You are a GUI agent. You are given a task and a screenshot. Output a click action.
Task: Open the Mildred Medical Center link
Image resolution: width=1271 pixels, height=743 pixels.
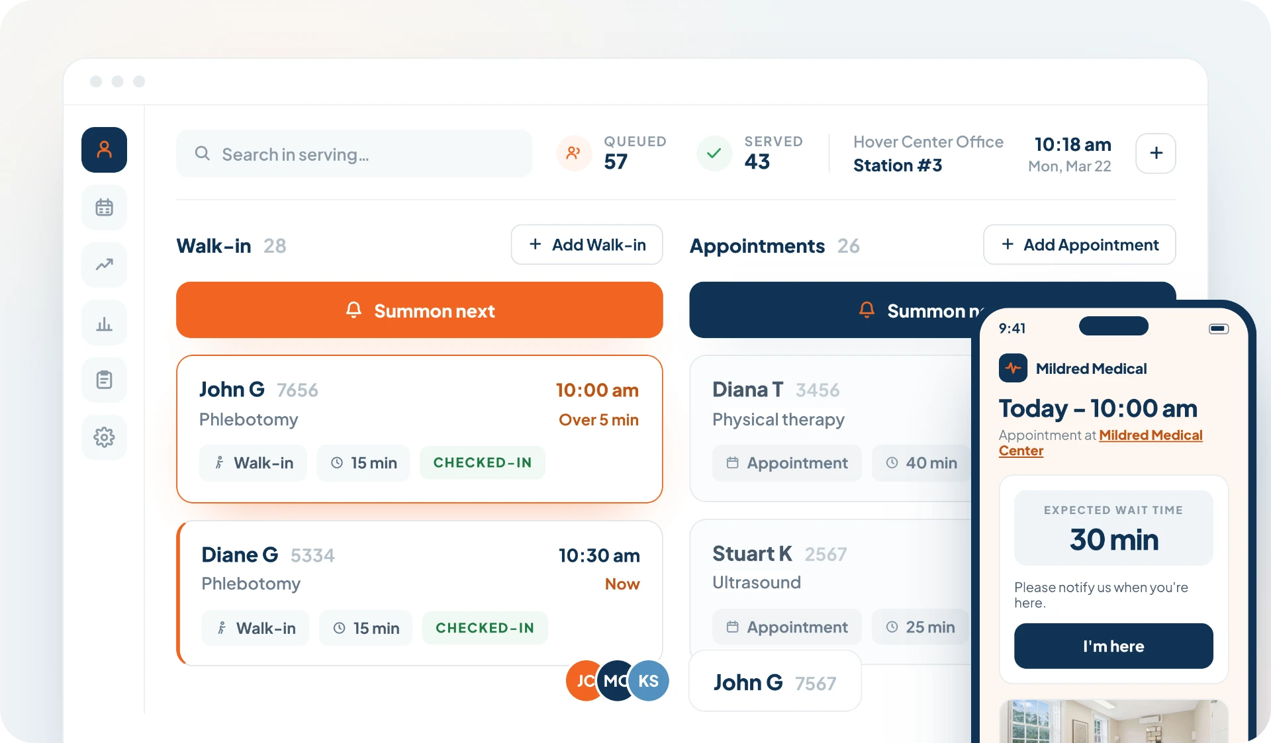coord(1100,443)
